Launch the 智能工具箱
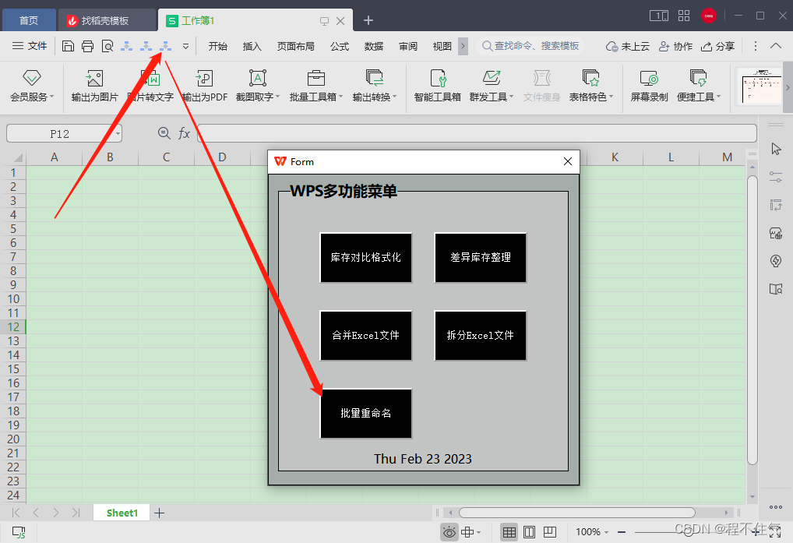 437,86
